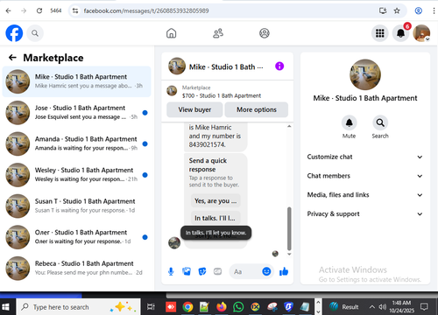
Task: Open the Friends icon in top navigation
Action: 218,33
